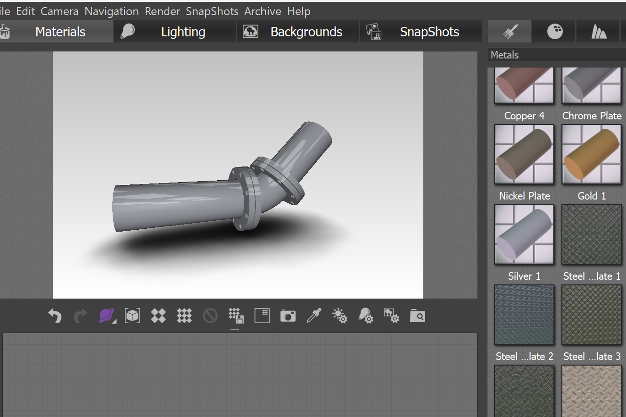Screen dimensions: 626x417
Task: Select the Chrome Plate material thumbnail
Action: click(x=592, y=86)
